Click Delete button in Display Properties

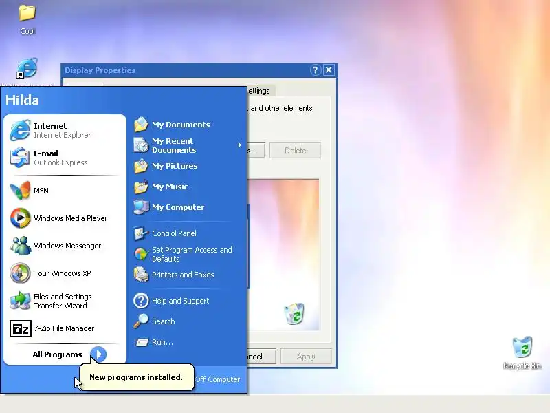coord(295,150)
